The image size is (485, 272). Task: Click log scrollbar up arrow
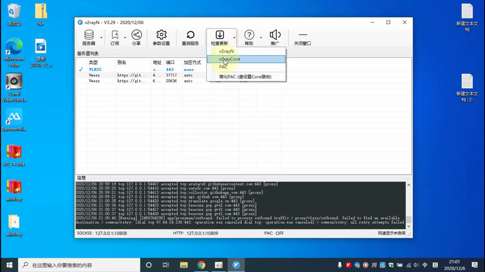pyautogui.click(x=408, y=185)
